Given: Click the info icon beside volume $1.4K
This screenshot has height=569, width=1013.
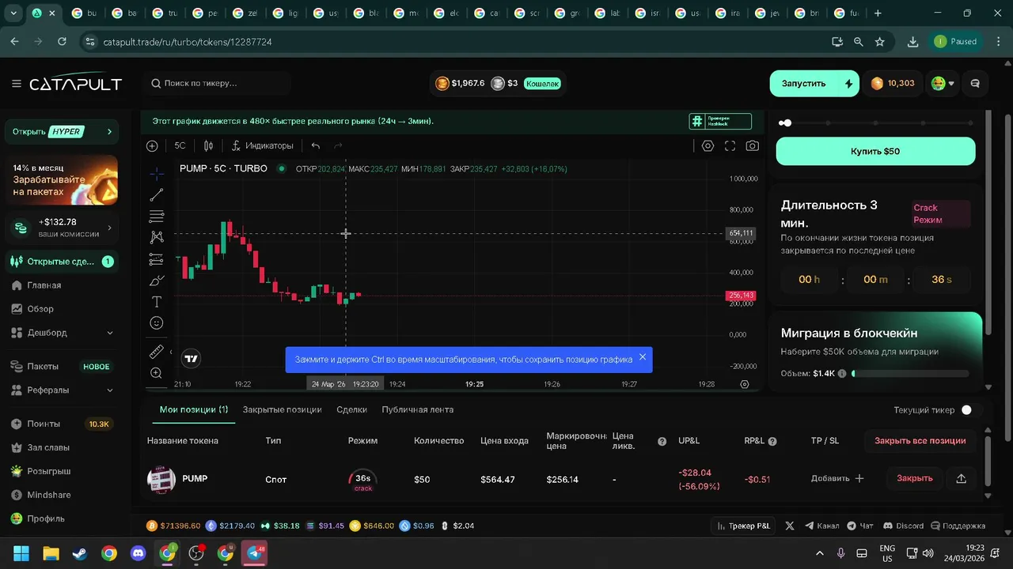Looking at the screenshot, I should click(x=842, y=374).
